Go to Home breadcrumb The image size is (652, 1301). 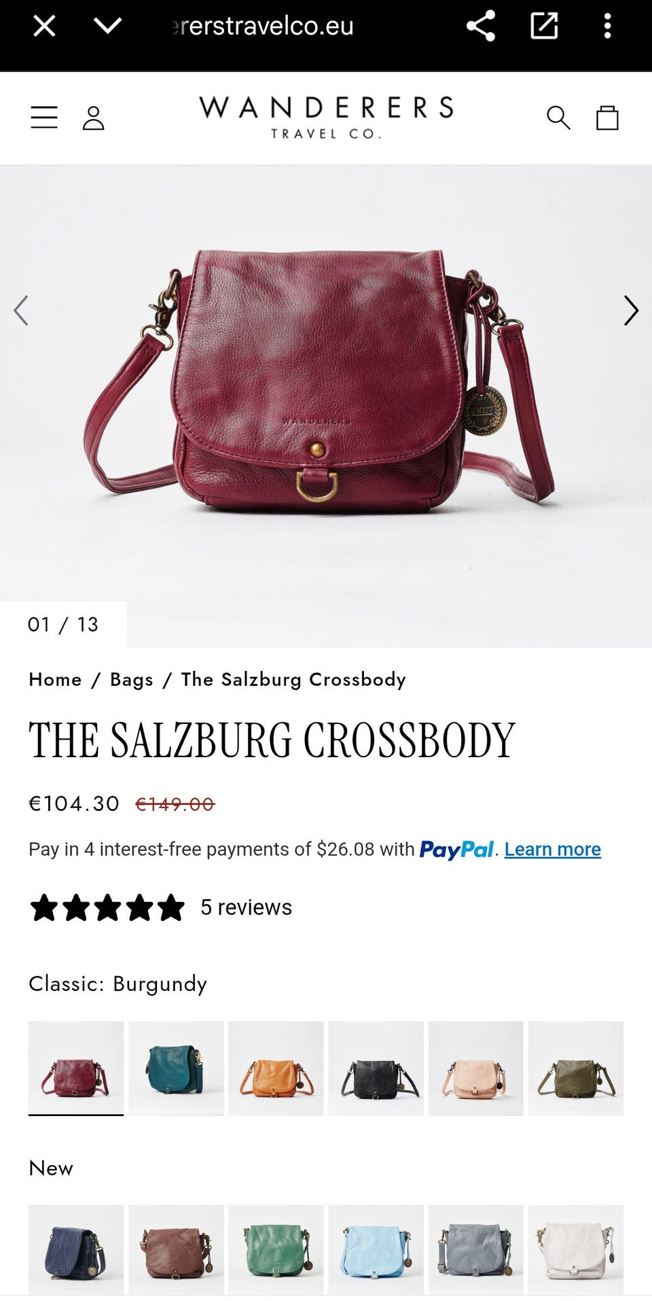(55, 679)
